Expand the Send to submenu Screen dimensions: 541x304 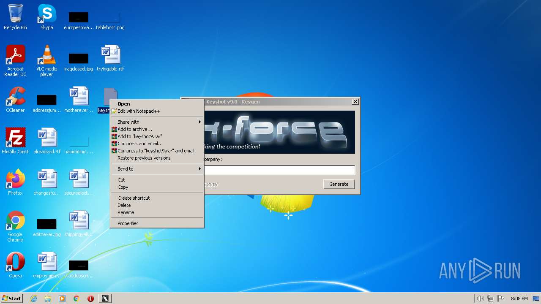coord(157,169)
